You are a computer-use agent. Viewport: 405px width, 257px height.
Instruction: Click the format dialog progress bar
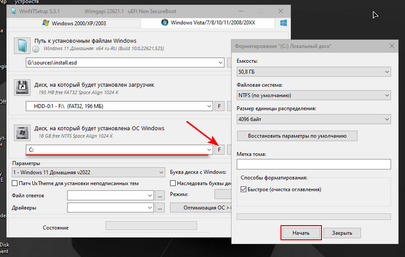pyautogui.click(x=313, y=217)
